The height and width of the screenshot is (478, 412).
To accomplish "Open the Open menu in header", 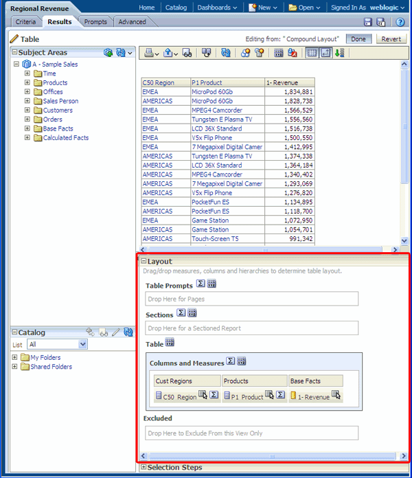I will (304, 8).
